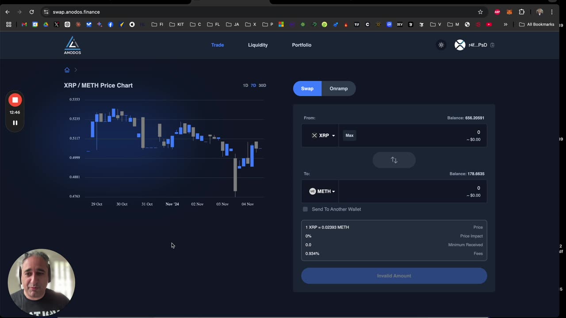Toggle the light/dark theme sun icon
566x318 pixels.
pyautogui.click(x=441, y=45)
